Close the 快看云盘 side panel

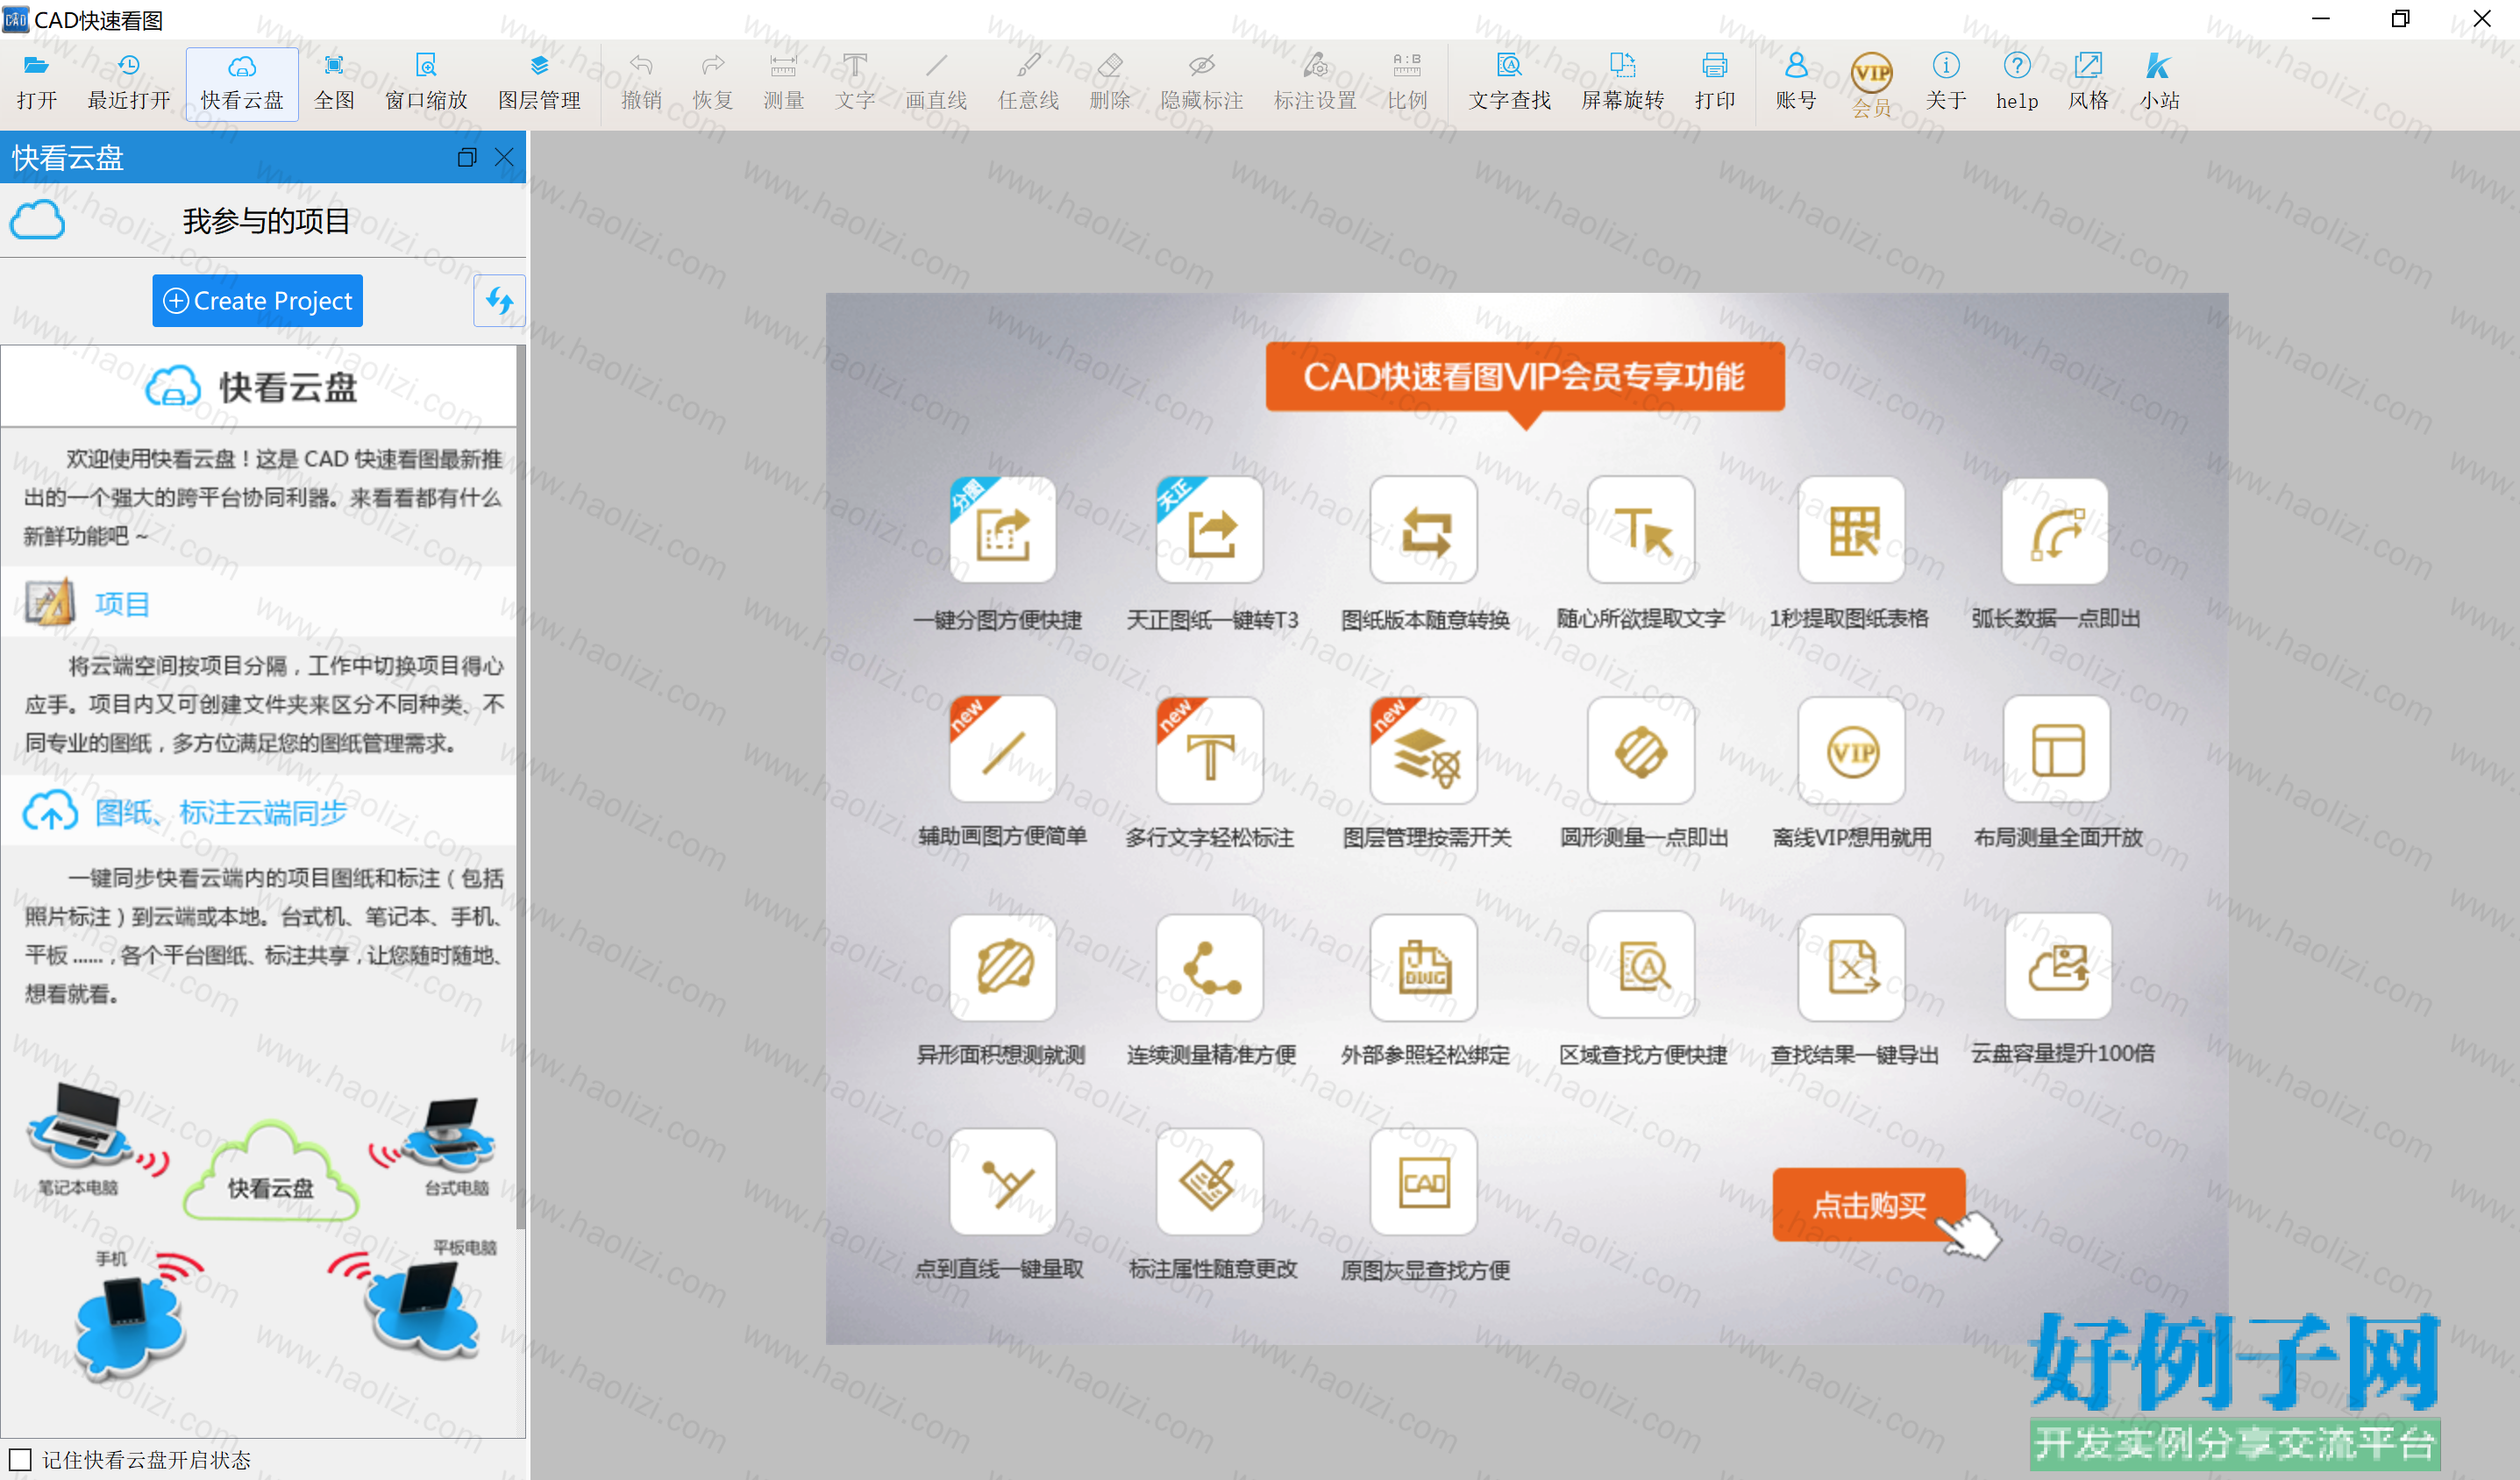point(504,158)
